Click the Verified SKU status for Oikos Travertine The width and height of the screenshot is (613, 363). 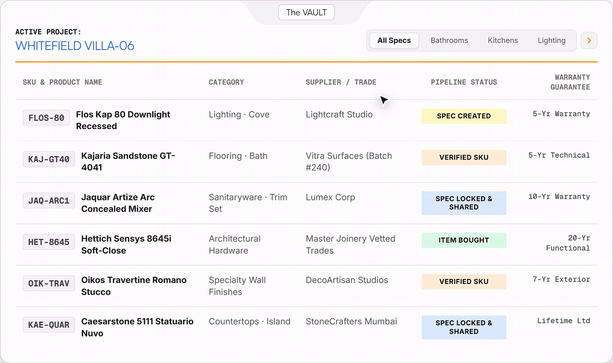pyautogui.click(x=464, y=281)
